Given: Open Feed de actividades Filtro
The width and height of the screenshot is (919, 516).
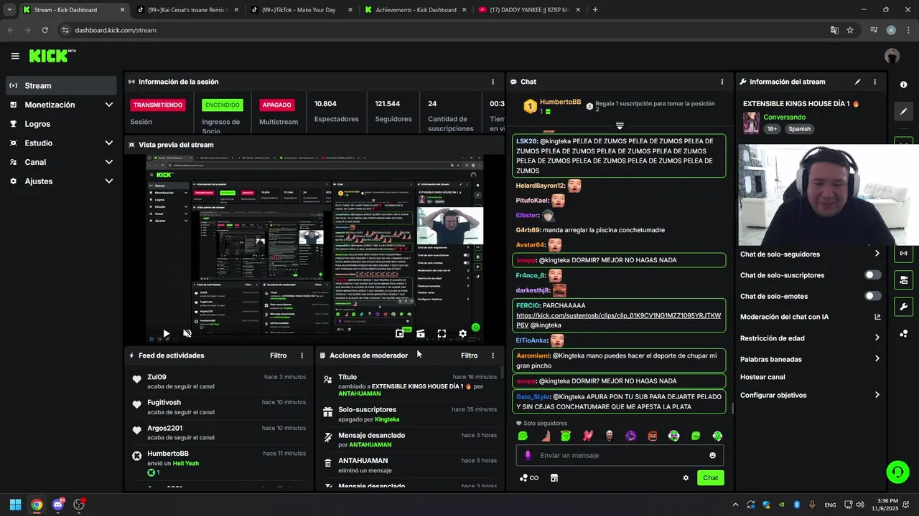Looking at the screenshot, I should pos(278,355).
